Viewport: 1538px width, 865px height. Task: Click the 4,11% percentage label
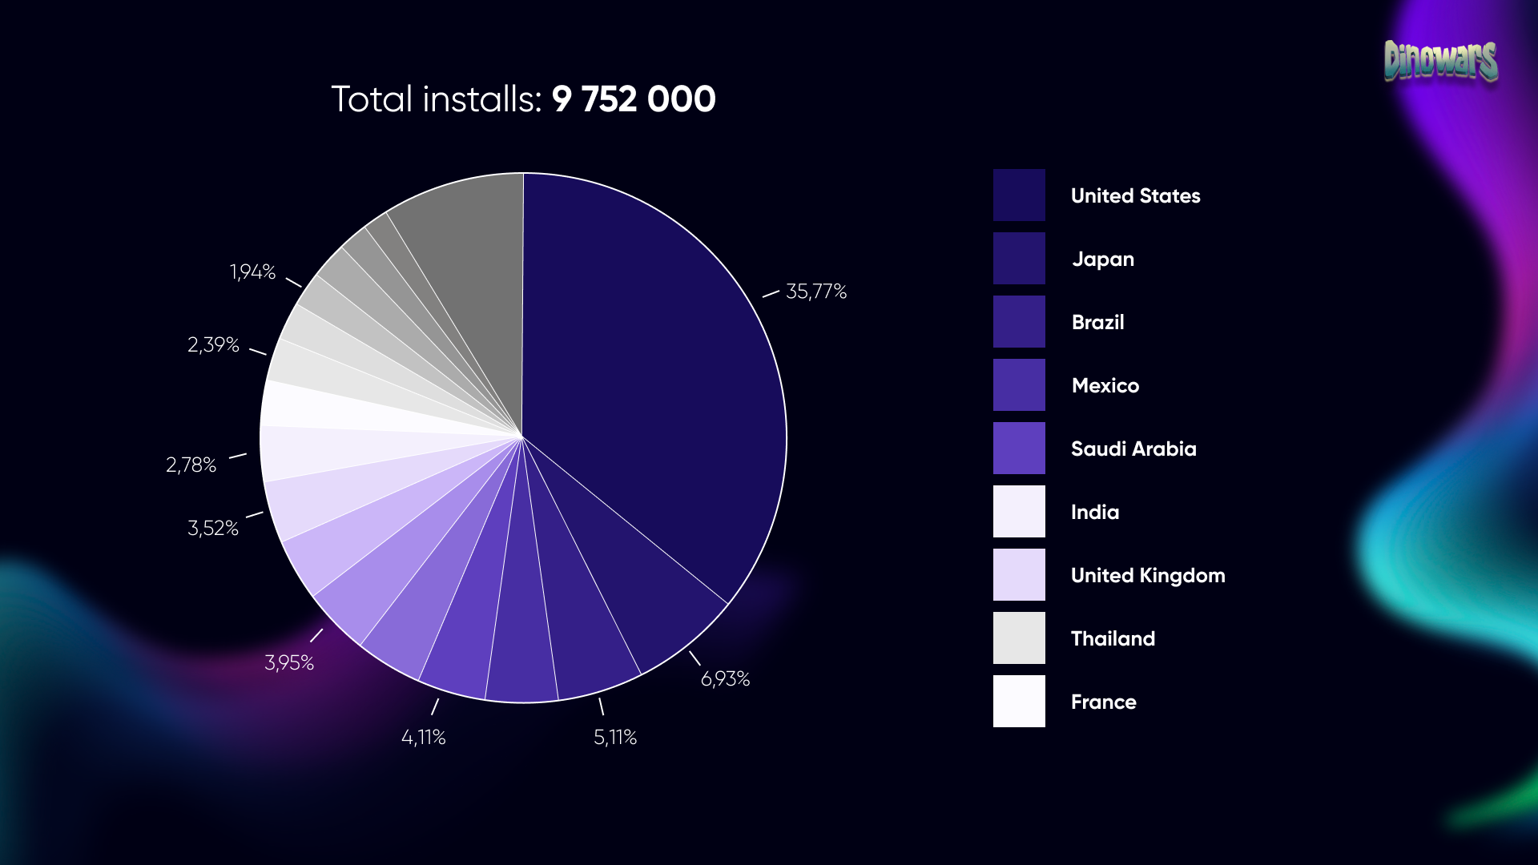(423, 738)
